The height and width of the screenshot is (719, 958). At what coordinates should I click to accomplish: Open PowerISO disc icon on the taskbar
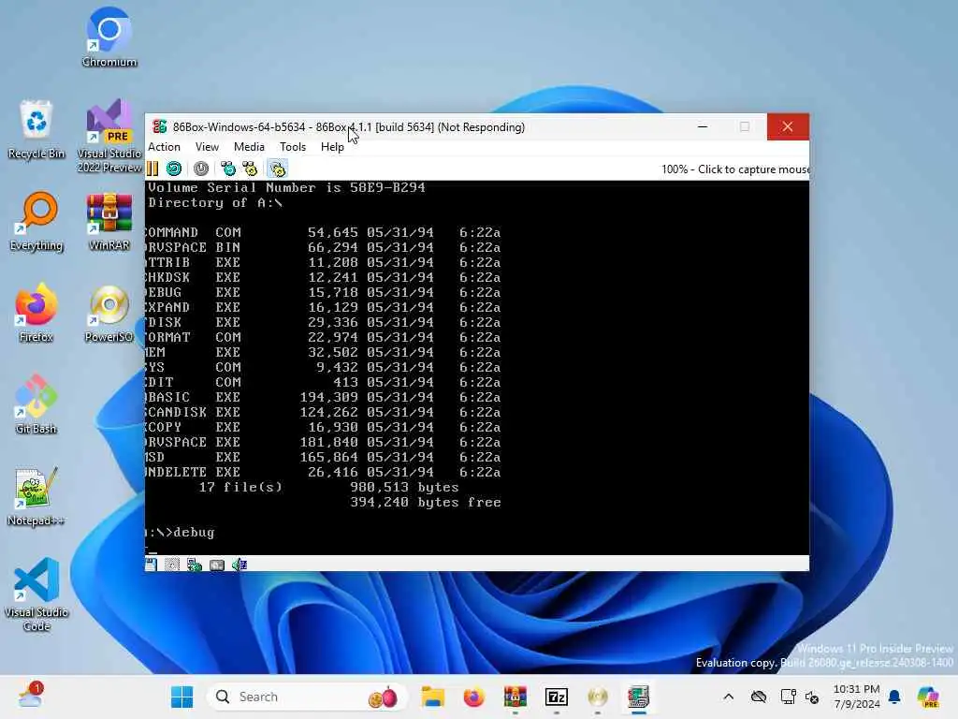tap(598, 697)
